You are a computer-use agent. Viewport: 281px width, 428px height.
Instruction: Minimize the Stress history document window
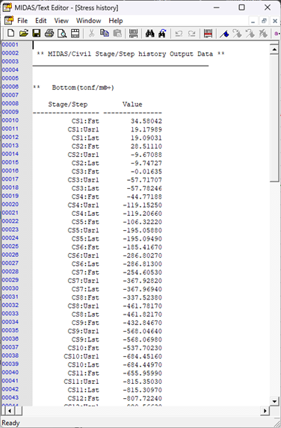253,21
